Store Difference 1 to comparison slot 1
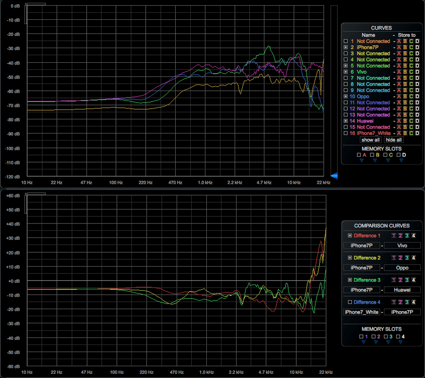This screenshot has width=425, height=378. (393, 236)
